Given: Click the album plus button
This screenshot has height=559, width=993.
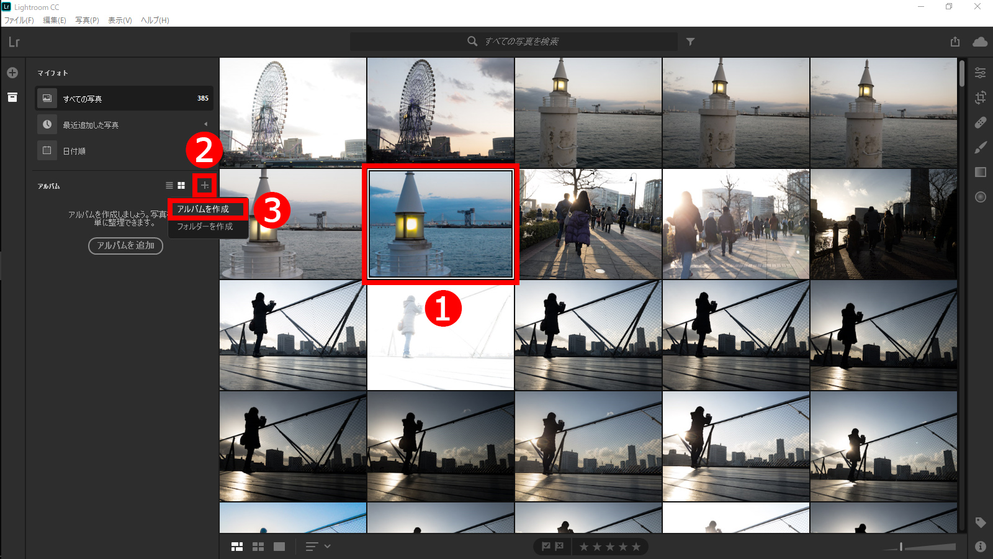Looking at the screenshot, I should [x=205, y=185].
